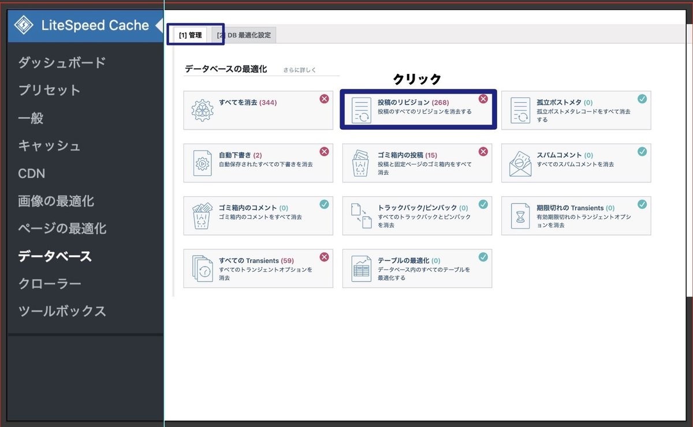Click the 期限切れの Transients hourglass icon
Screen dimensions: 693x427
(x=520, y=216)
